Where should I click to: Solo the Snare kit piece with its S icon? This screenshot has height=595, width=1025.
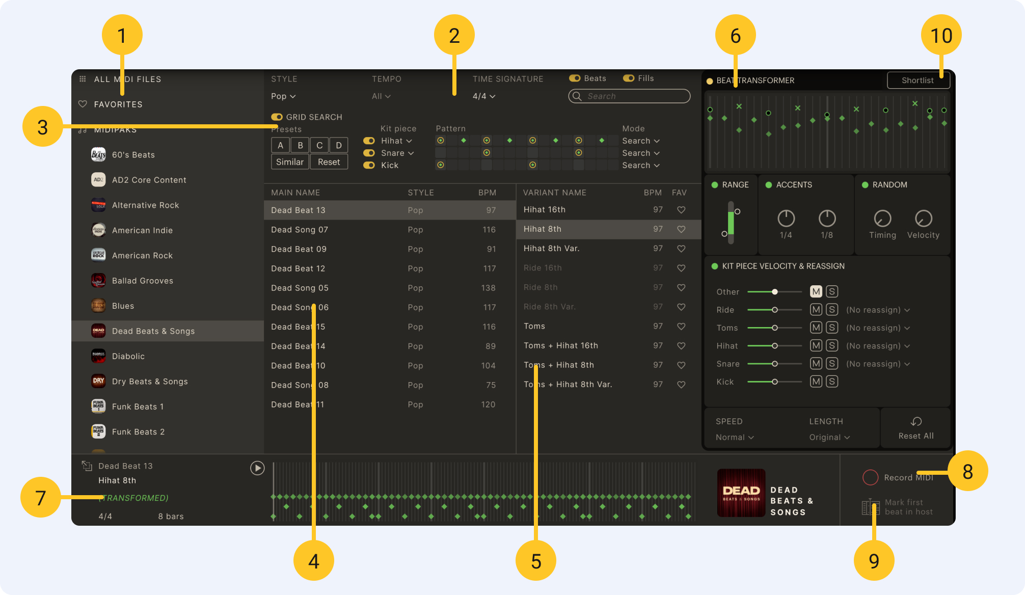tap(831, 363)
